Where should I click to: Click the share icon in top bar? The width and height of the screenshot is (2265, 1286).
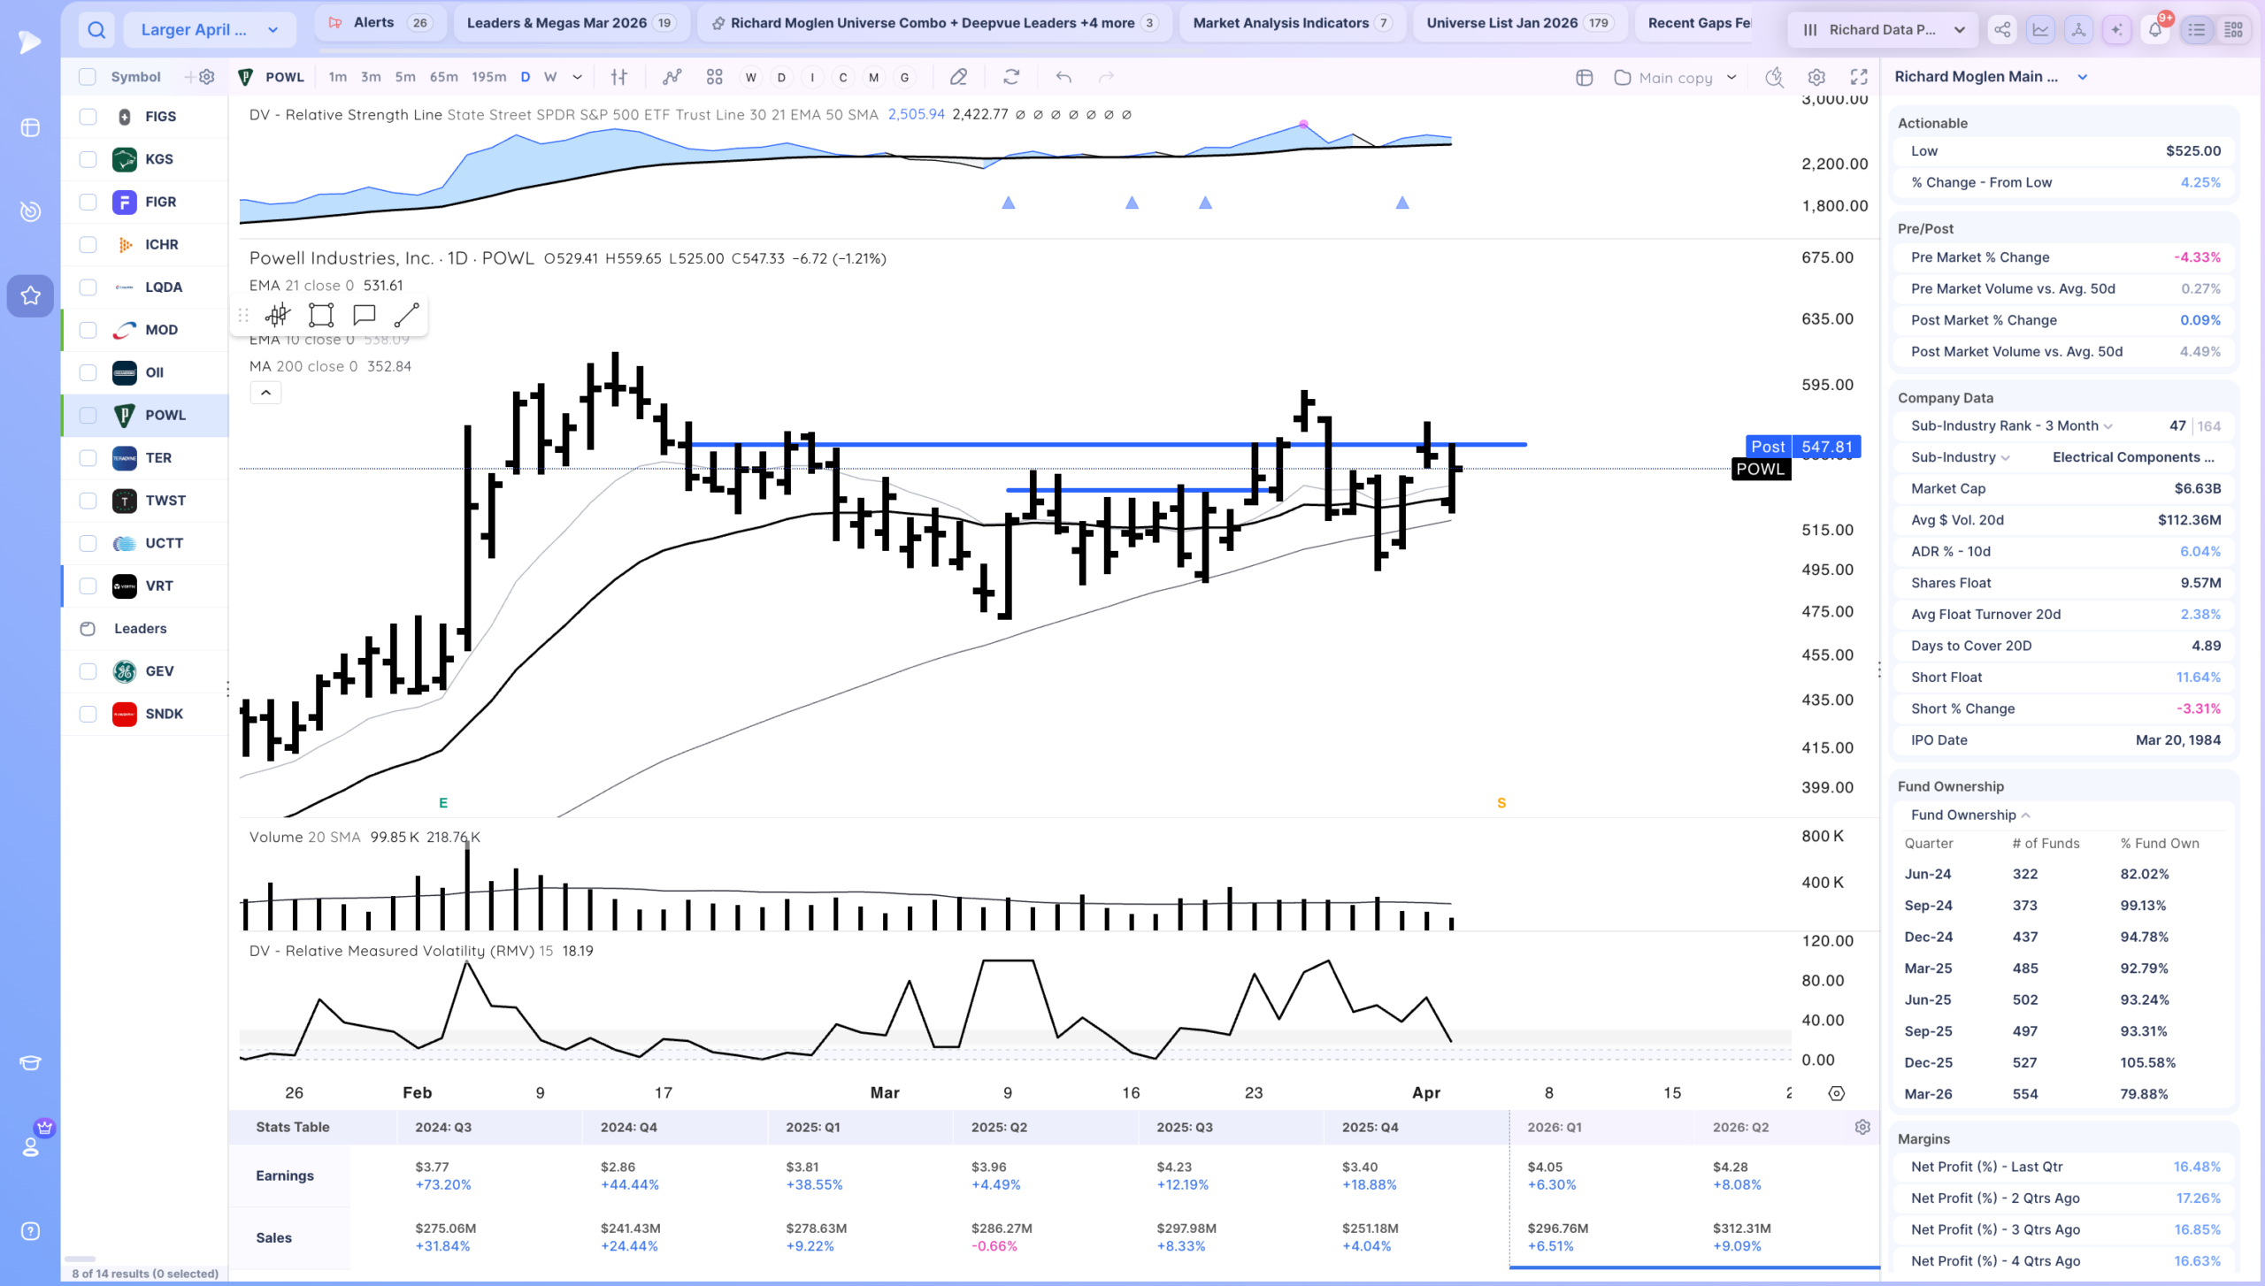[2002, 30]
